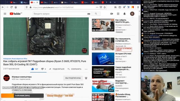This screenshot has height=101, width=180.
Task: Switch to the MSI G... tab
Action: pos(95,3)
